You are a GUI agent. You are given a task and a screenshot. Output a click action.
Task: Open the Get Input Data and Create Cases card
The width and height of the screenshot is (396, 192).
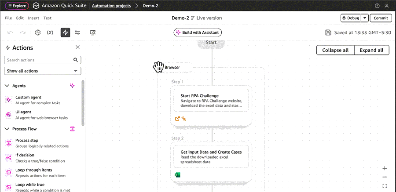[211, 156]
